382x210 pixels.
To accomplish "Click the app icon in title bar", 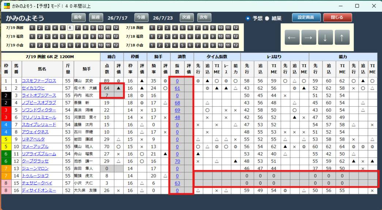I will [7, 6].
